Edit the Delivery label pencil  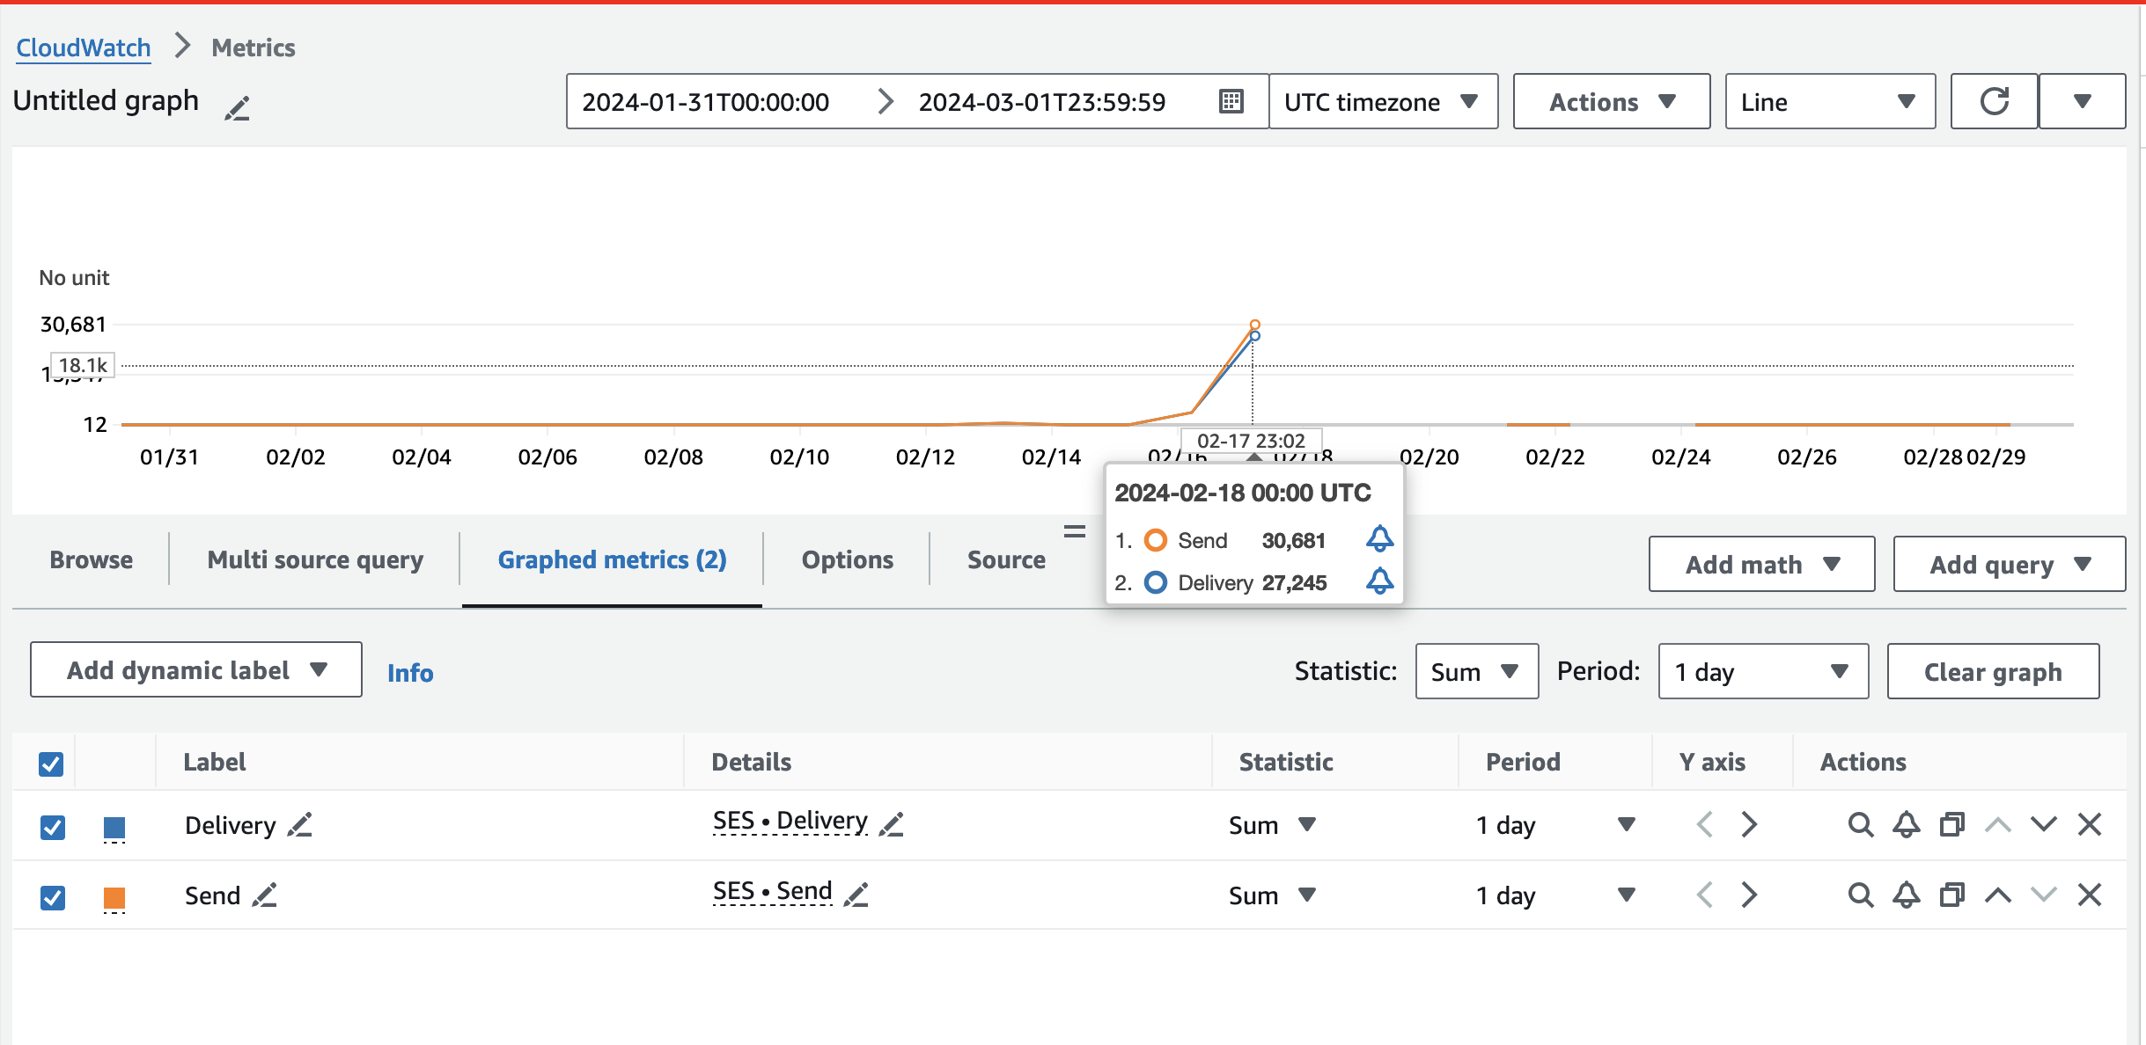click(299, 825)
